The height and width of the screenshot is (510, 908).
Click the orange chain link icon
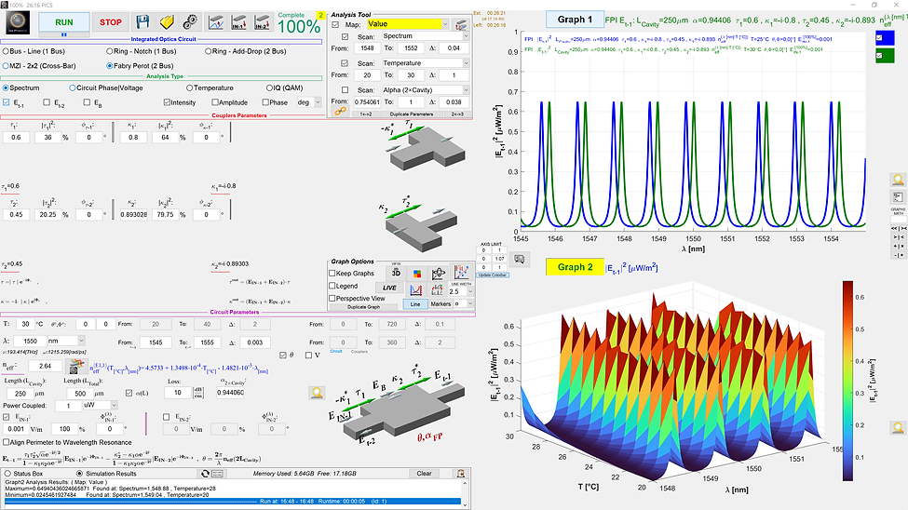pos(340,111)
